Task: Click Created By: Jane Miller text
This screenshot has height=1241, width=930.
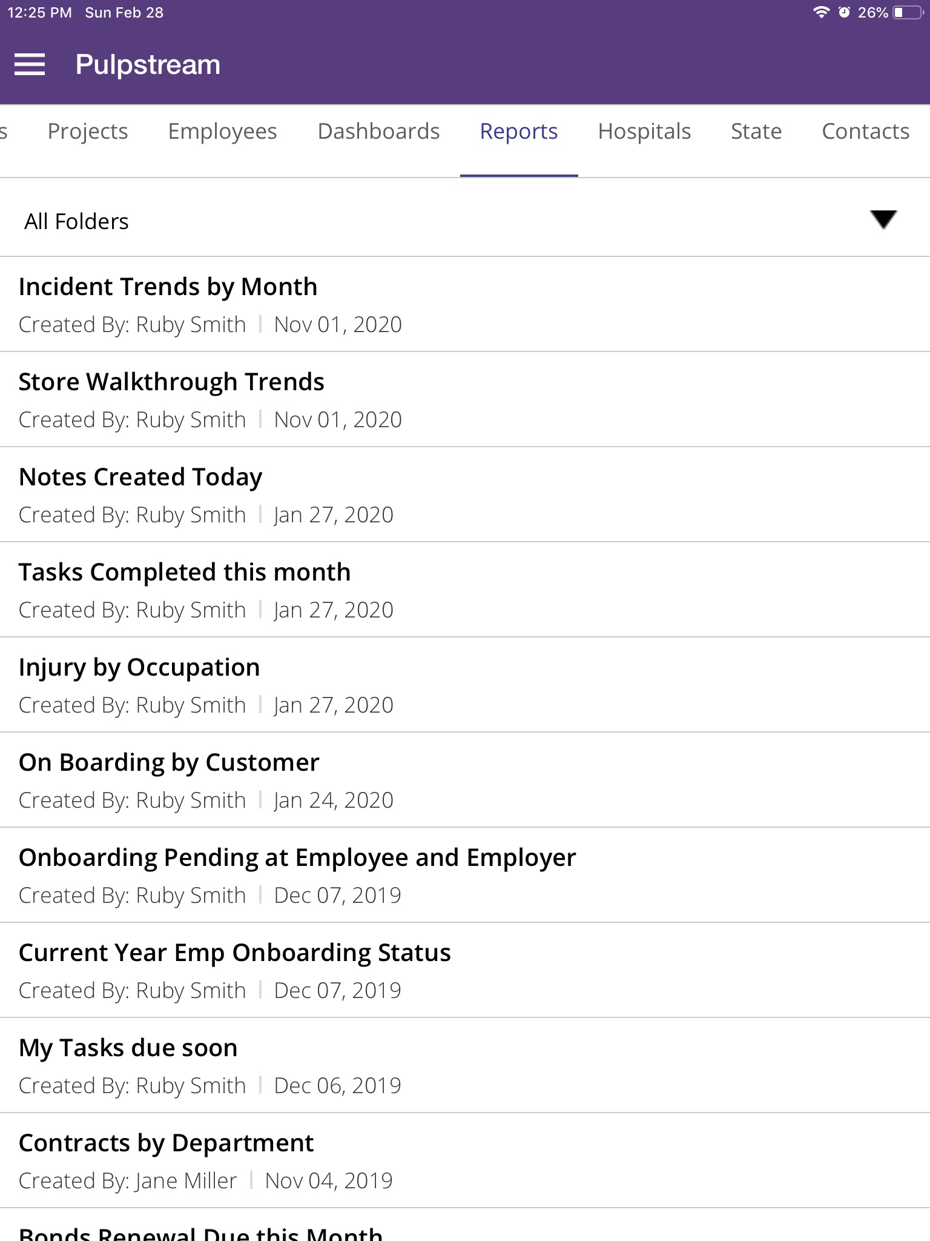Action: click(x=128, y=1181)
